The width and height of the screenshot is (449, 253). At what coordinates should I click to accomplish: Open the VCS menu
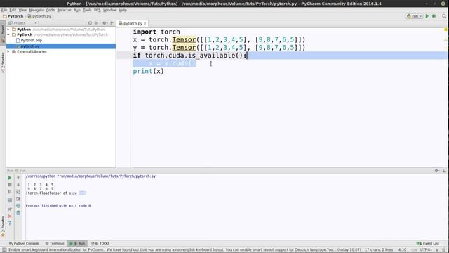pyautogui.click(x=98, y=10)
